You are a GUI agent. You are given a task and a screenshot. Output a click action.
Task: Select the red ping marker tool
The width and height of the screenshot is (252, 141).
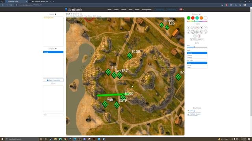pyautogui.click(x=197, y=28)
